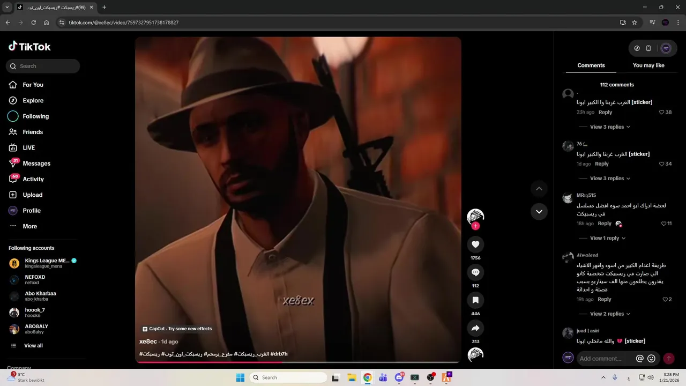Bookmark this page with the star icon
Viewport: 686px width, 386px height.
(x=635, y=23)
